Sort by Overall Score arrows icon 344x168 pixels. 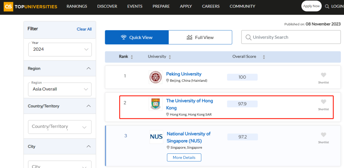pyautogui.click(x=264, y=57)
